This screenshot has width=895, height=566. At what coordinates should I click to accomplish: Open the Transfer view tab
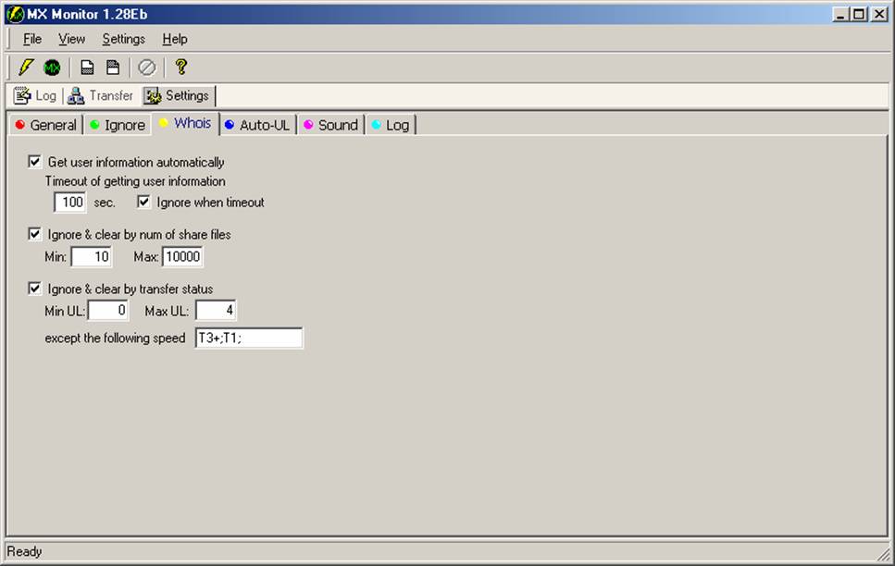coord(101,96)
